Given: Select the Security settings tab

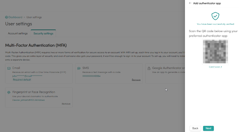Looking at the screenshot, I should click(43, 33).
